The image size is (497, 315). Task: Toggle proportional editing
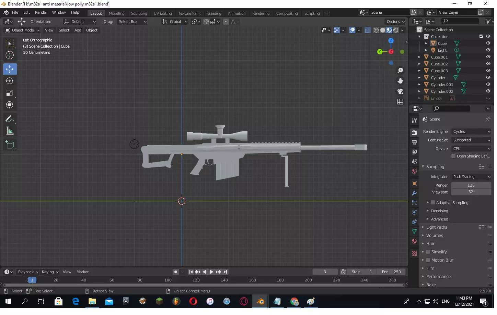point(226,22)
